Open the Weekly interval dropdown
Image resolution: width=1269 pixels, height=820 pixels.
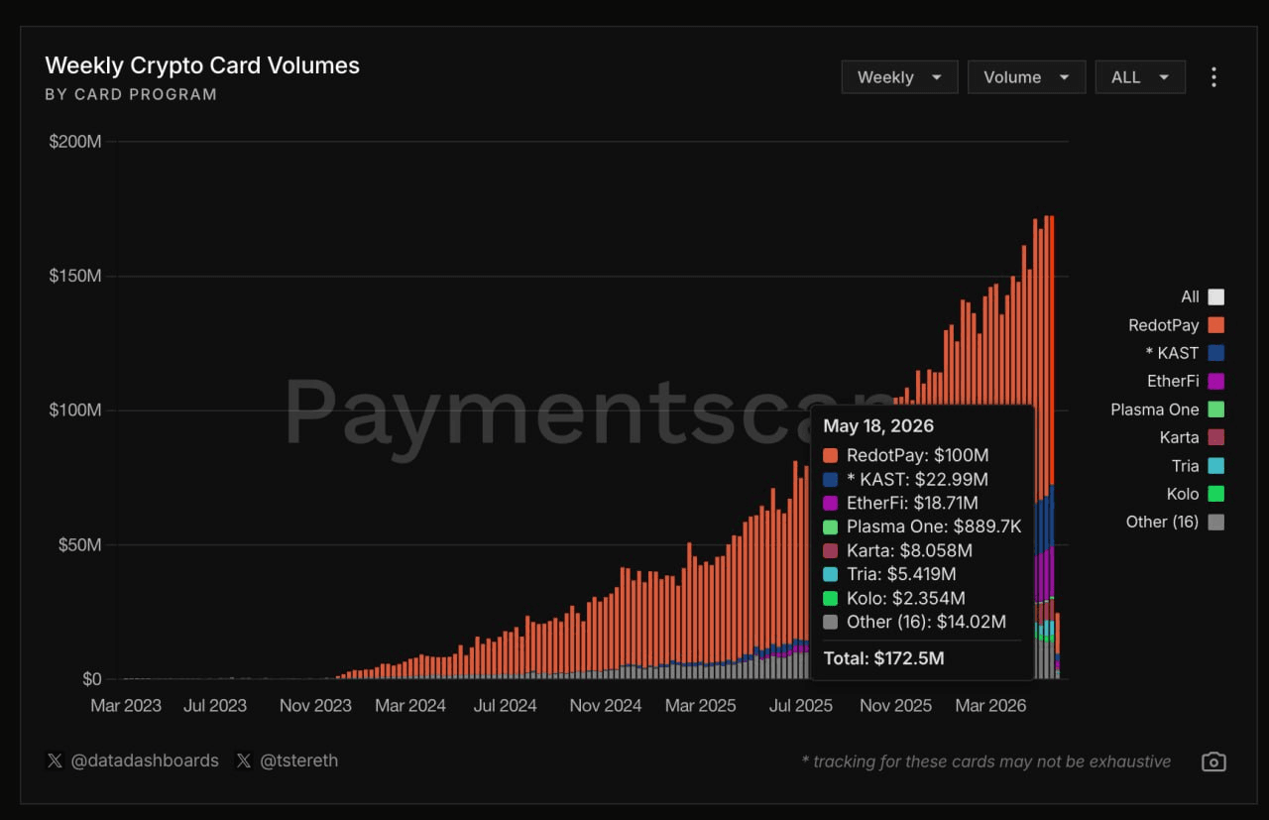pos(899,77)
